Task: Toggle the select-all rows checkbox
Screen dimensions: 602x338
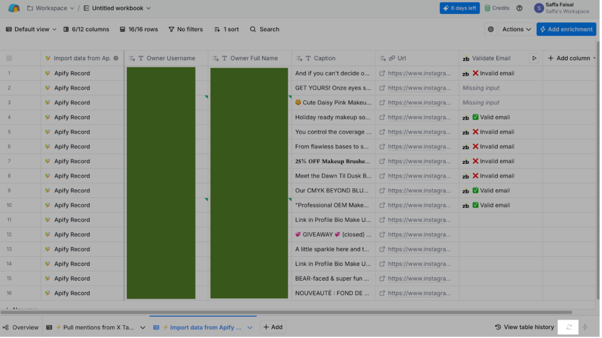Action: (x=9, y=59)
